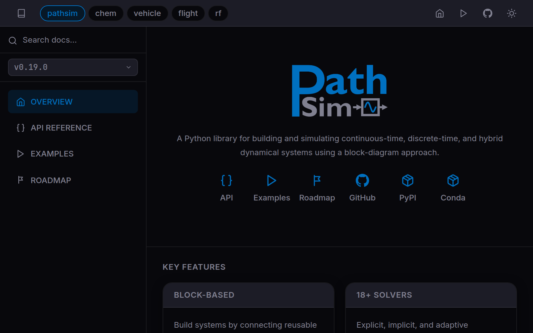Open the GitHub repository icon in main content
533x333 pixels.
362,180
